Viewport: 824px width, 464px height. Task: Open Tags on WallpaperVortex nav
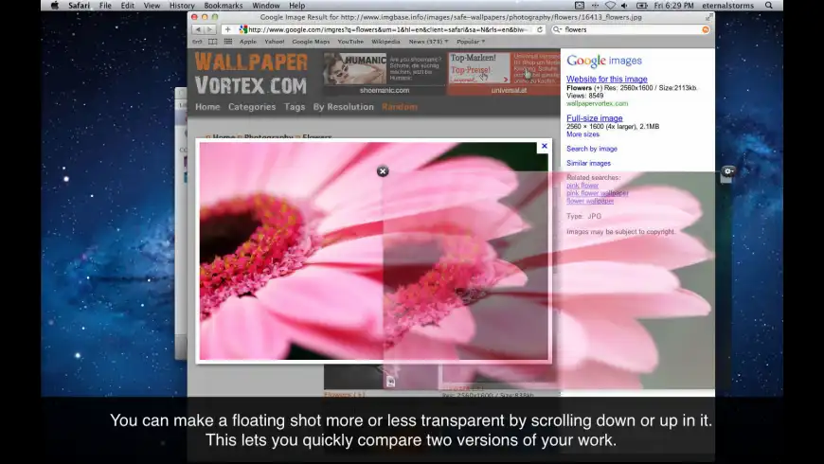click(x=295, y=107)
